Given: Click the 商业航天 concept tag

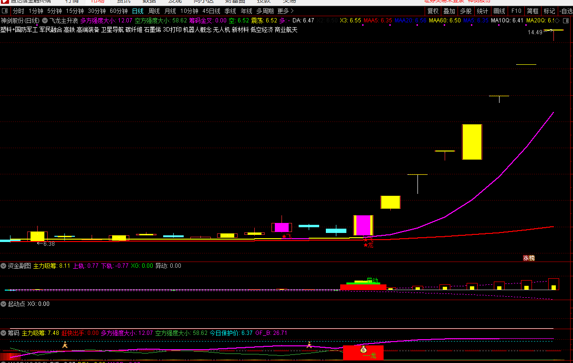Looking at the screenshot, I should [x=286, y=30].
